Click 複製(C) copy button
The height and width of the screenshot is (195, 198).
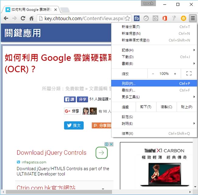point(166,107)
